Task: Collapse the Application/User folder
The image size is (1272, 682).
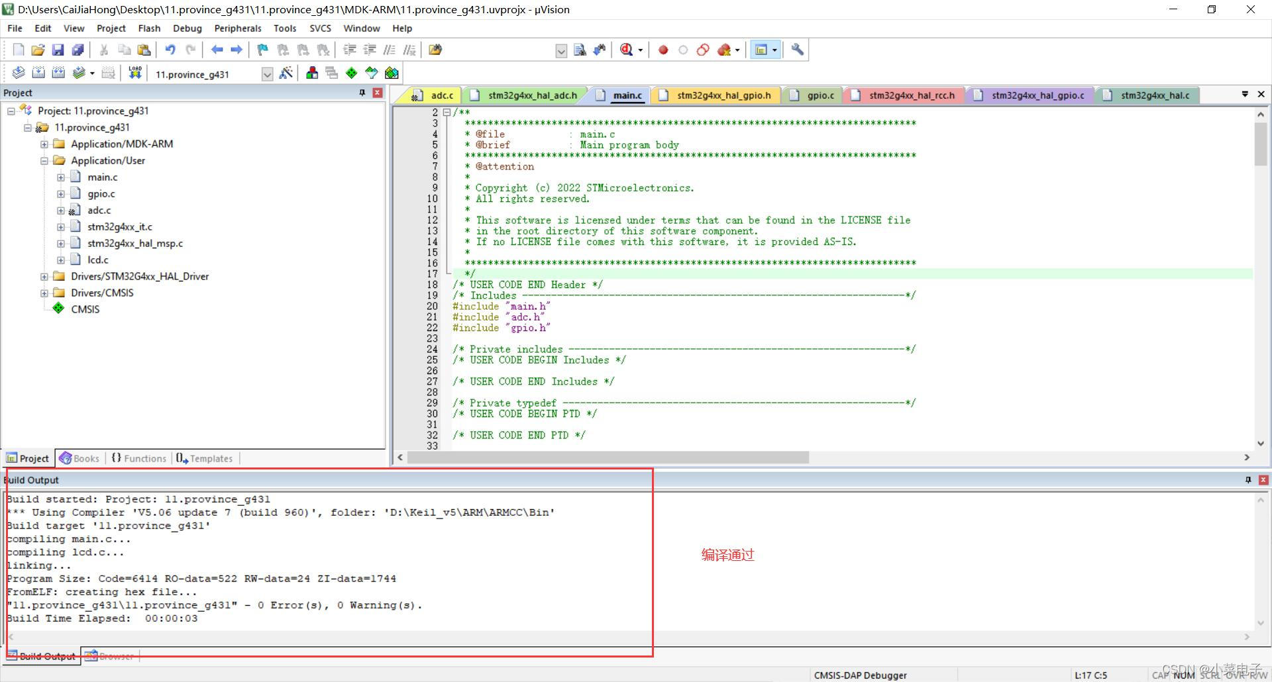Action: click(x=44, y=160)
